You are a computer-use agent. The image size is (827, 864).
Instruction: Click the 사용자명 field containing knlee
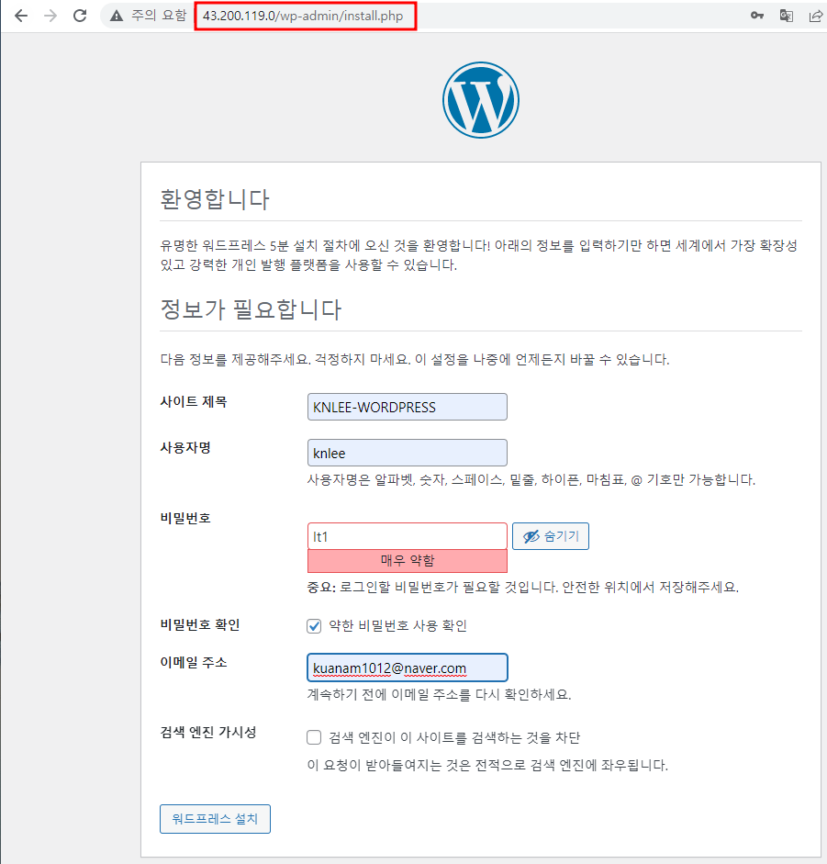[x=408, y=453]
